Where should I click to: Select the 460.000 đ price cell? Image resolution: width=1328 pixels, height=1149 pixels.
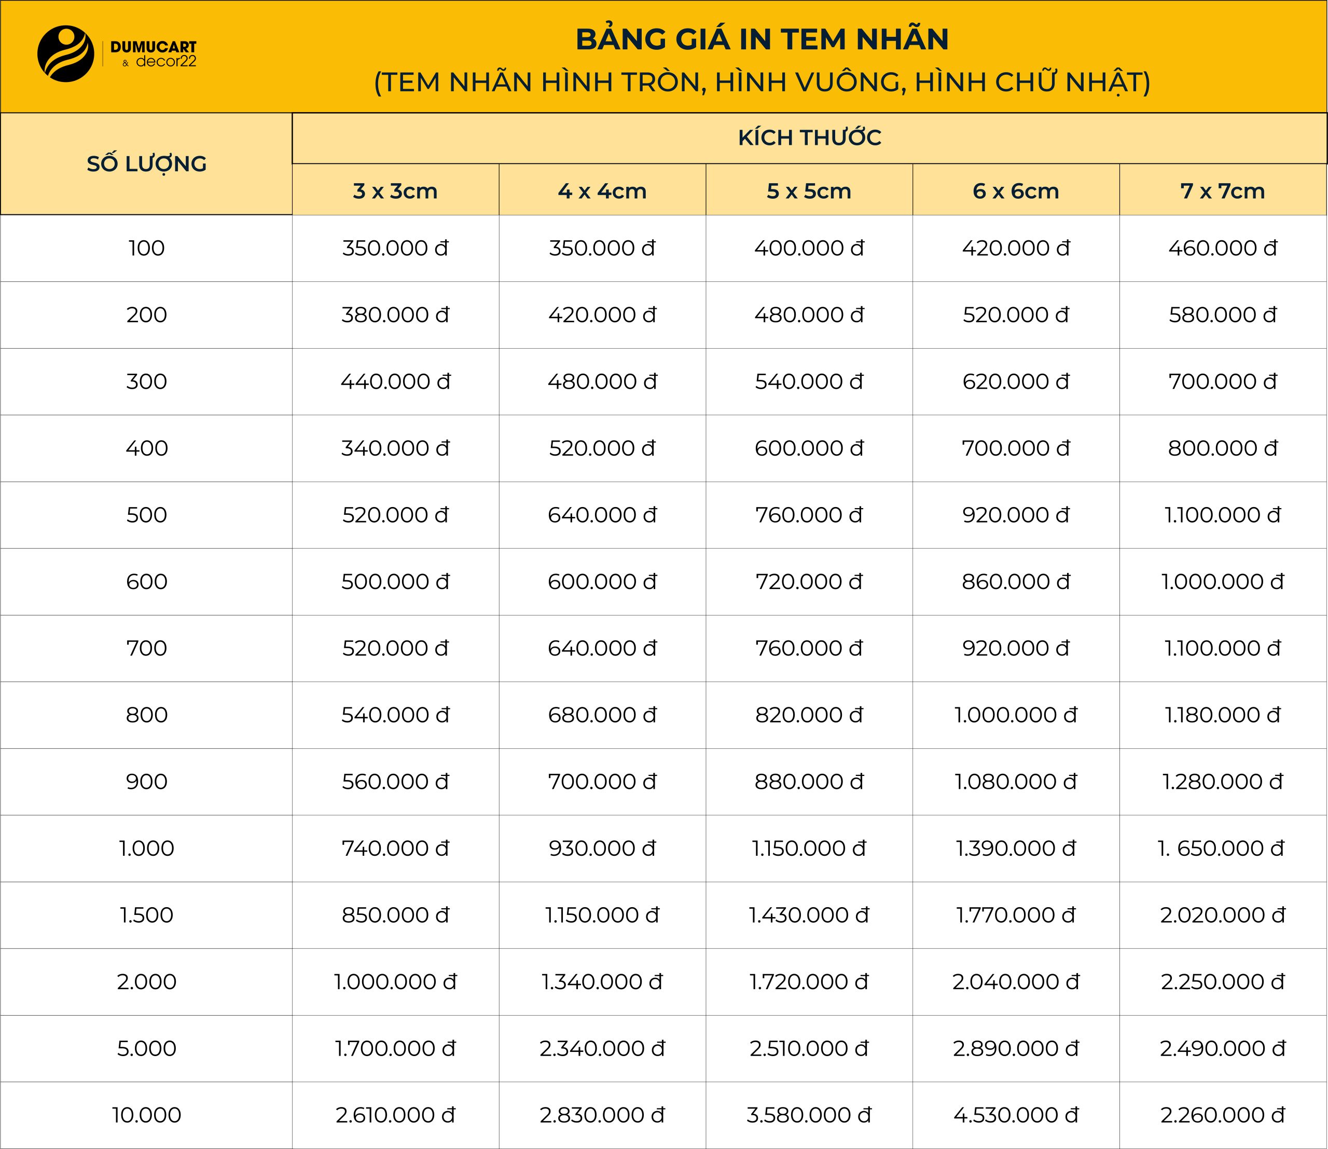tap(1223, 248)
